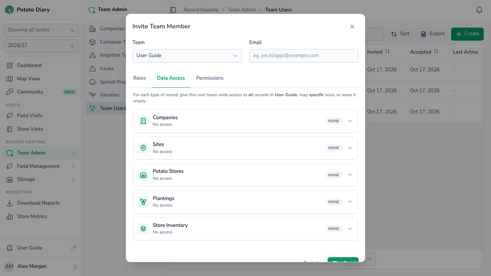491x276 pixels.
Task: Click the Export button
Action: [433, 34]
